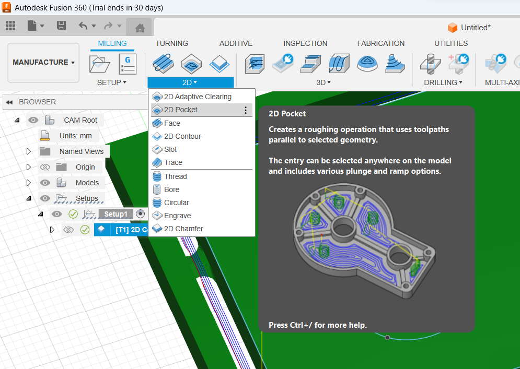This screenshot has height=369, width=520.
Task: Choose Face from the 2D menu
Action: 202,123
